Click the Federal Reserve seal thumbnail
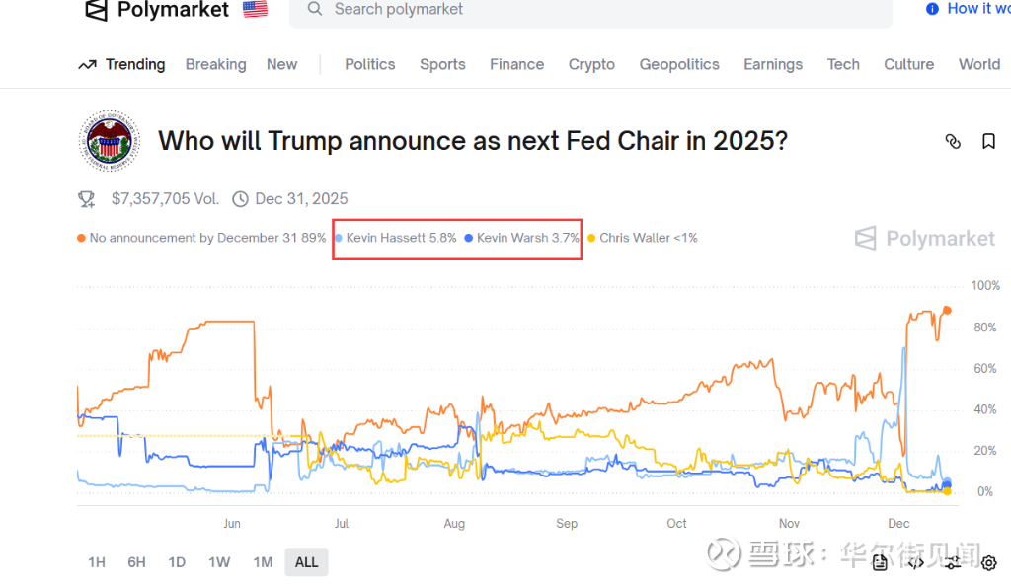 pos(109,141)
